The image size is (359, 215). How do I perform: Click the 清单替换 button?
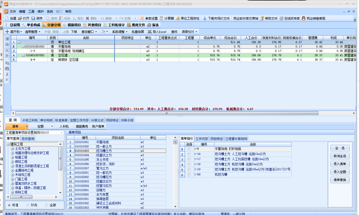[x=340, y=180]
